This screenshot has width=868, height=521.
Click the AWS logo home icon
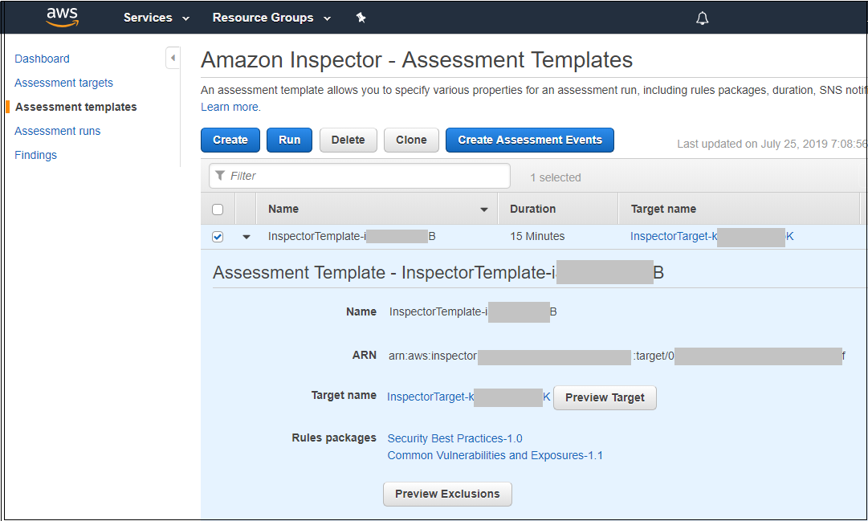point(62,17)
